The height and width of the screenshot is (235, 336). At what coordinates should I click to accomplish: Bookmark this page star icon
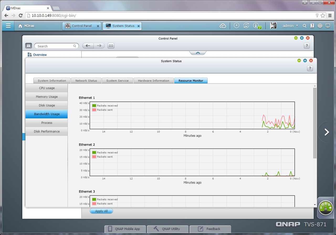pos(323,16)
